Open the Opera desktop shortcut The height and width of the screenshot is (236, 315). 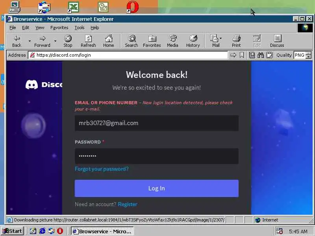tap(133, 7)
